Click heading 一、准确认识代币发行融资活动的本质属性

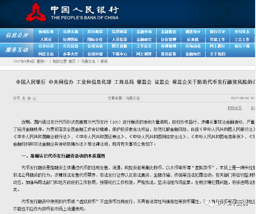coord(63,156)
